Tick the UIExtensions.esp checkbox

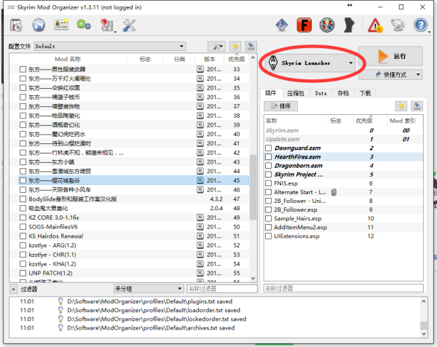(x=268, y=236)
